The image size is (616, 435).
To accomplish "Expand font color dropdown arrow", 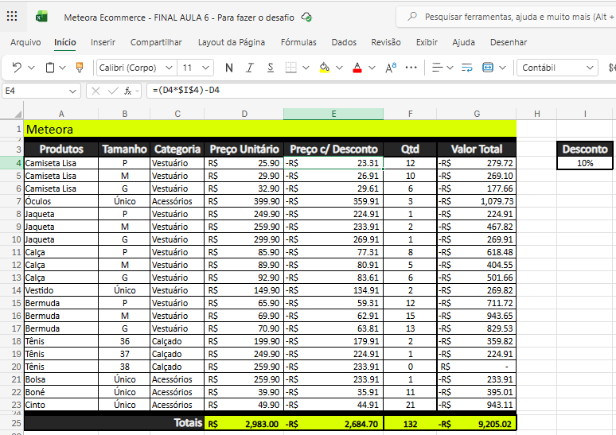I will tap(372, 68).
